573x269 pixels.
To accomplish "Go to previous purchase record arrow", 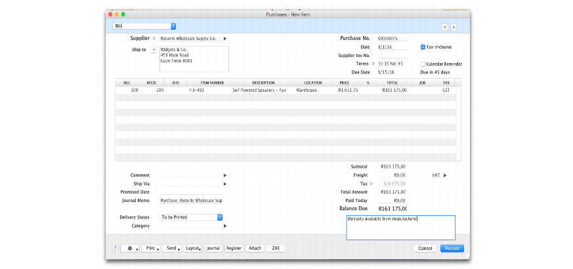I will point(444,27).
